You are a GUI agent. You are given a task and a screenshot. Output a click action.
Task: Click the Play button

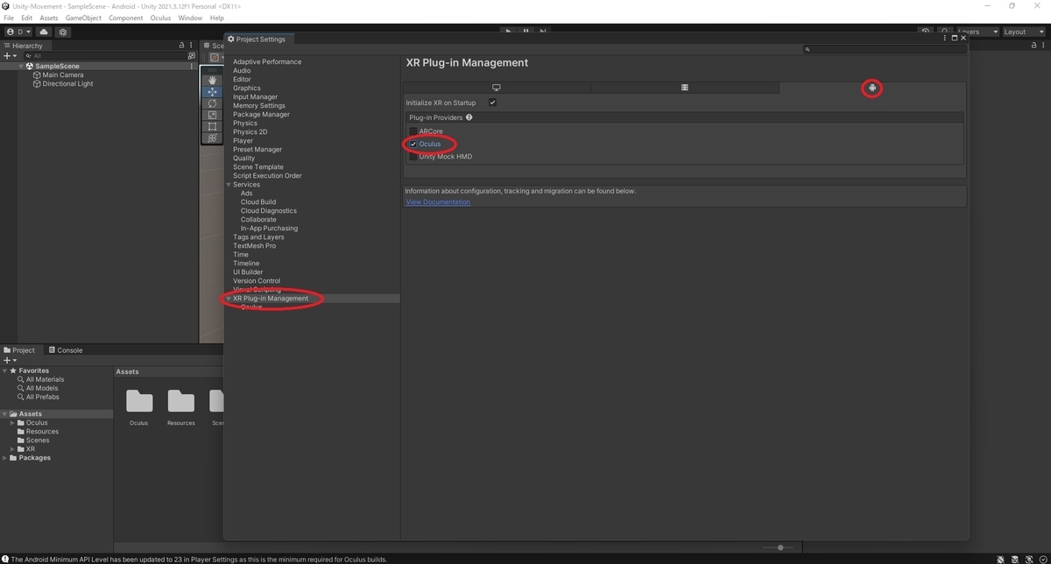point(508,31)
